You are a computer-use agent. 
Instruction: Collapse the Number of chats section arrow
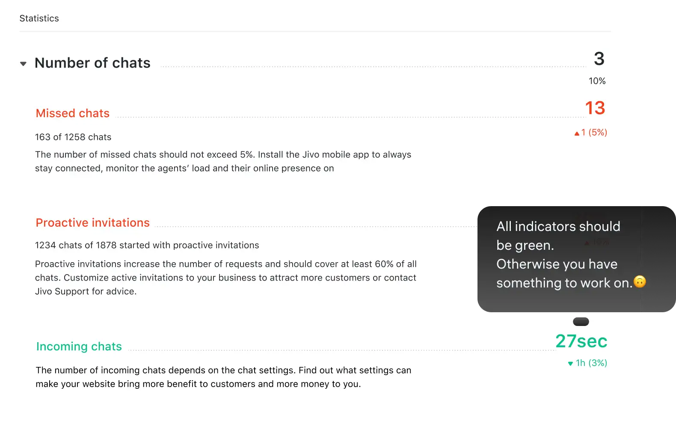(x=23, y=64)
